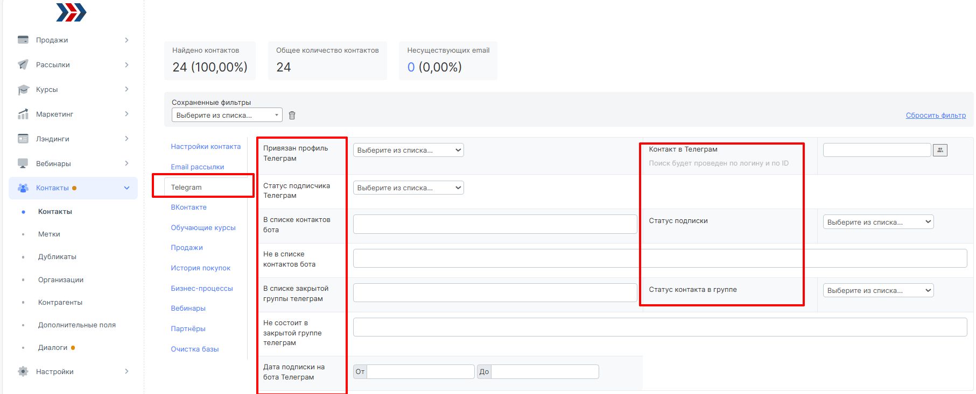
Task: Open Статус подписчика Телеграм dropdown
Action: [x=408, y=188]
